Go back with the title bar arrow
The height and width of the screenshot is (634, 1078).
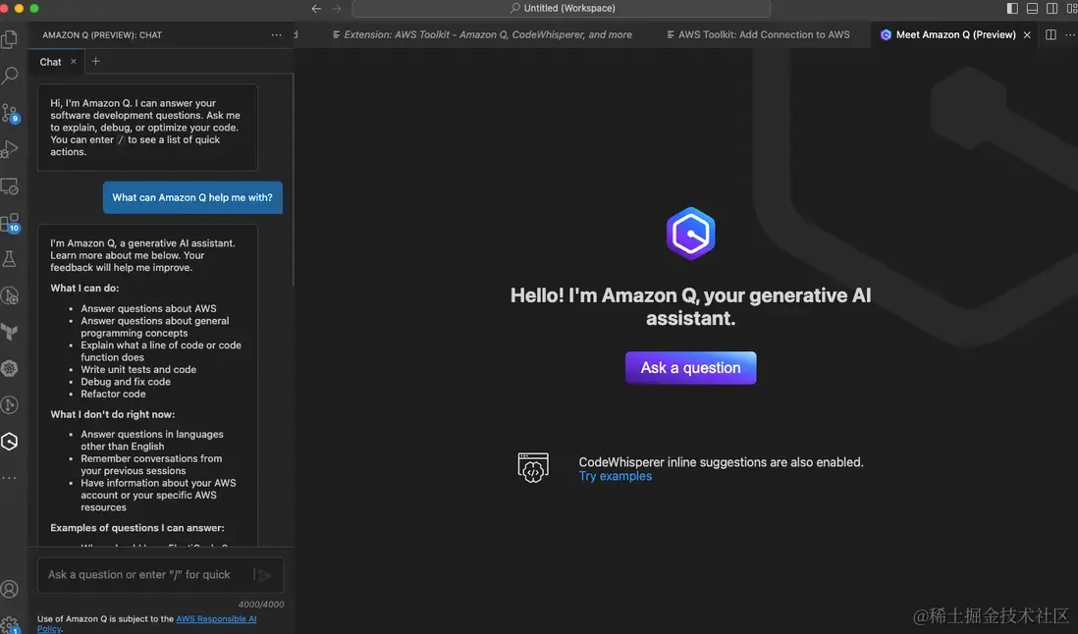[316, 8]
